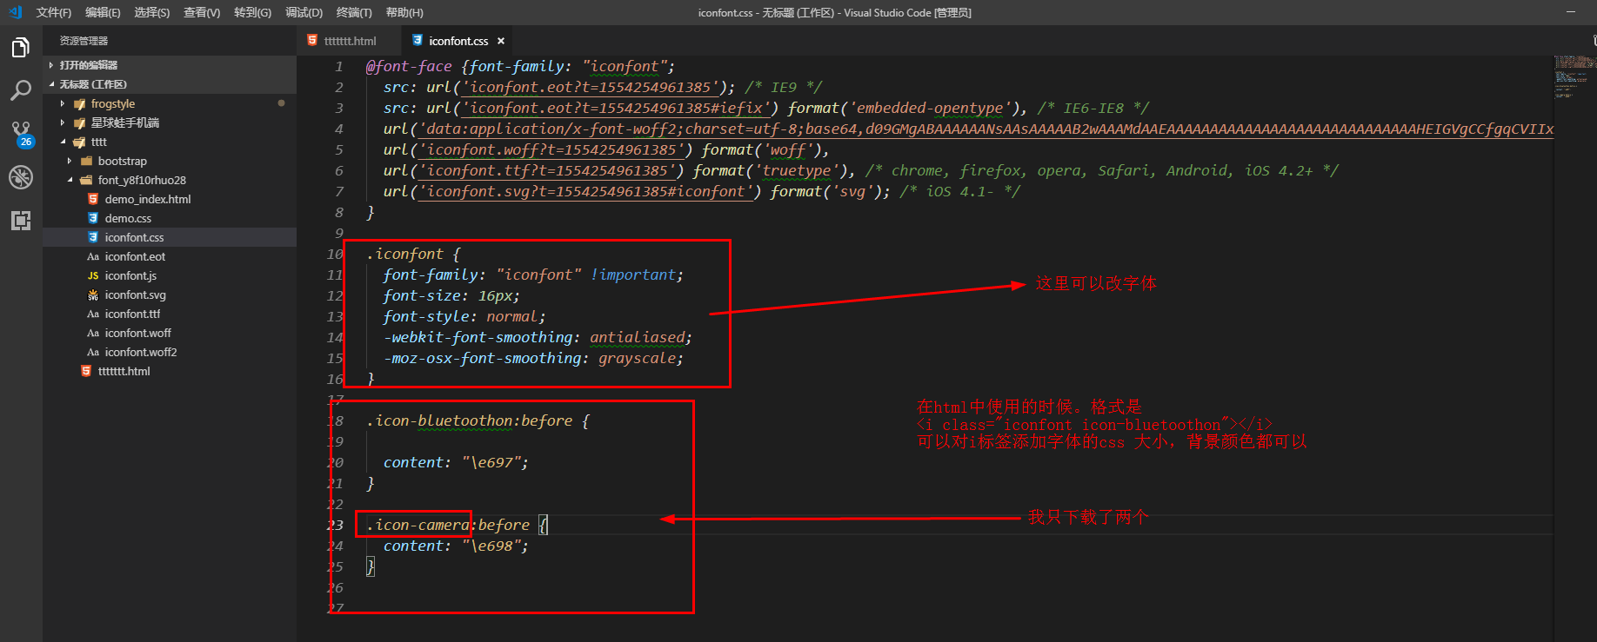Open the 调试(D) menu
This screenshot has width=1597, height=642.
click(x=304, y=12)
